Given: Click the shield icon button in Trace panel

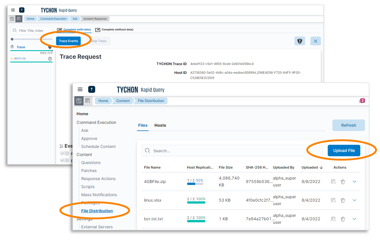Looking at the screenshot, I should pyautogui.click(x=300, y=41).
